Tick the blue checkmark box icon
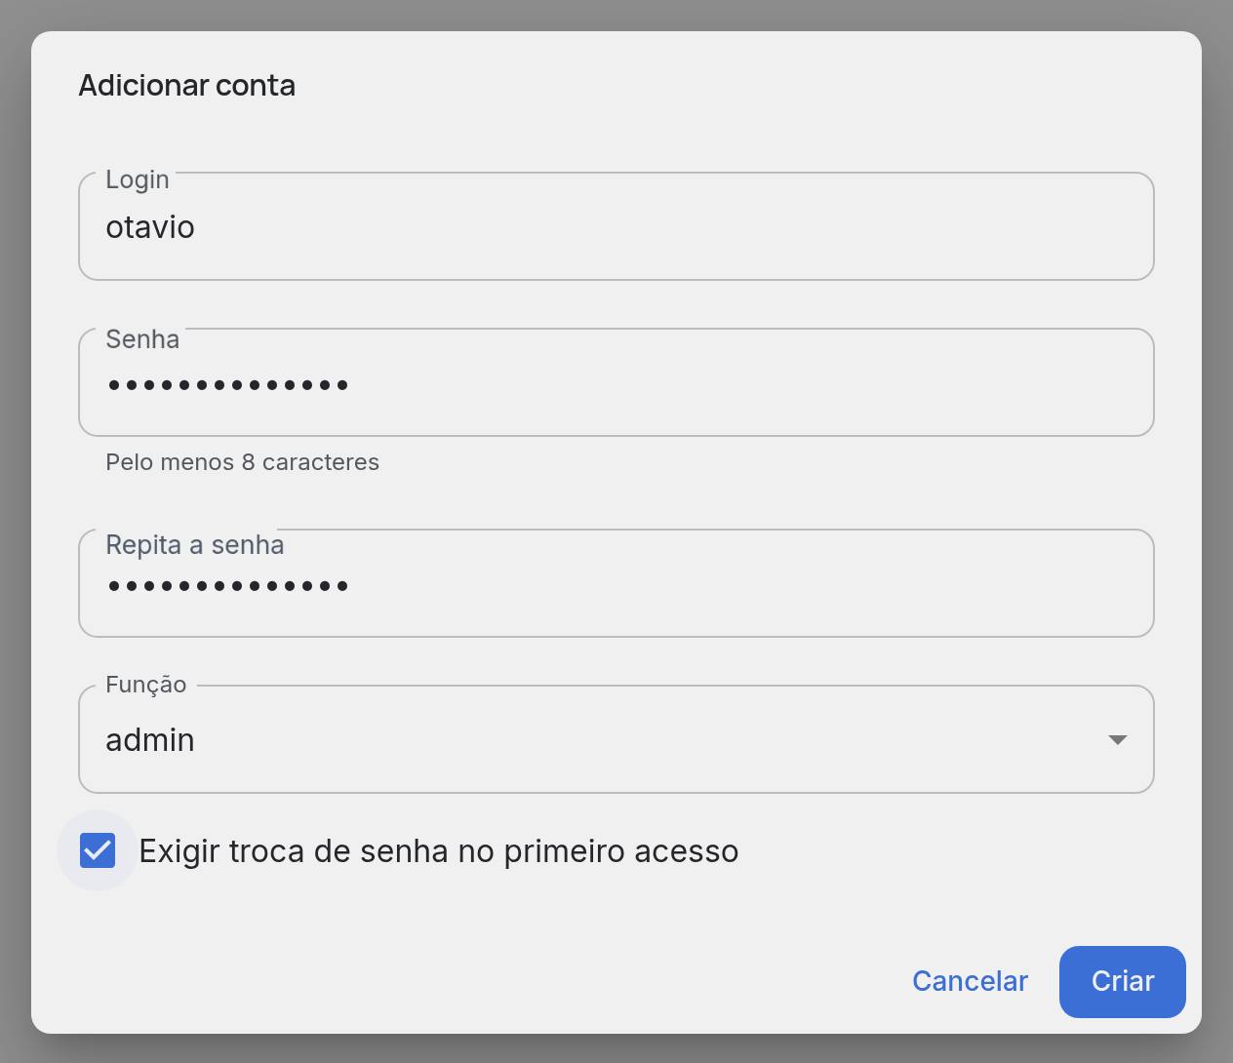This screenshot has width=1233, height=1063. click(98, 850)
